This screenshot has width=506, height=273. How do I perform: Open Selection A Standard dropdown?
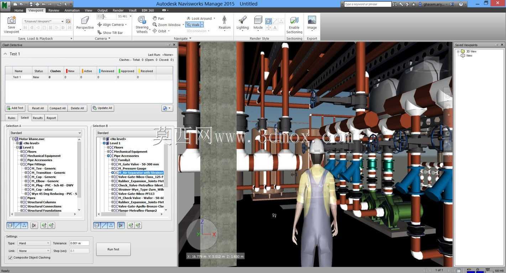click(x=46, y=133)
